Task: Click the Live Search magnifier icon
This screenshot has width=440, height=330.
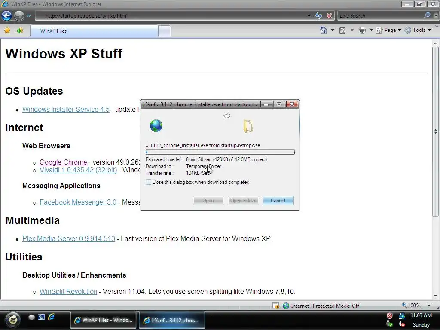Action: [x=427, y=15]
